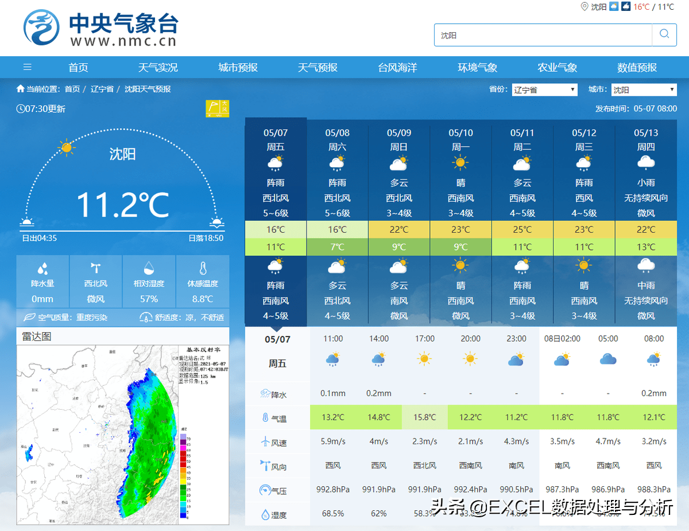Image resolution: width=689 pixels, height=531 pixels.
Task: Click the 日出04:35 text
Action: 39,238
